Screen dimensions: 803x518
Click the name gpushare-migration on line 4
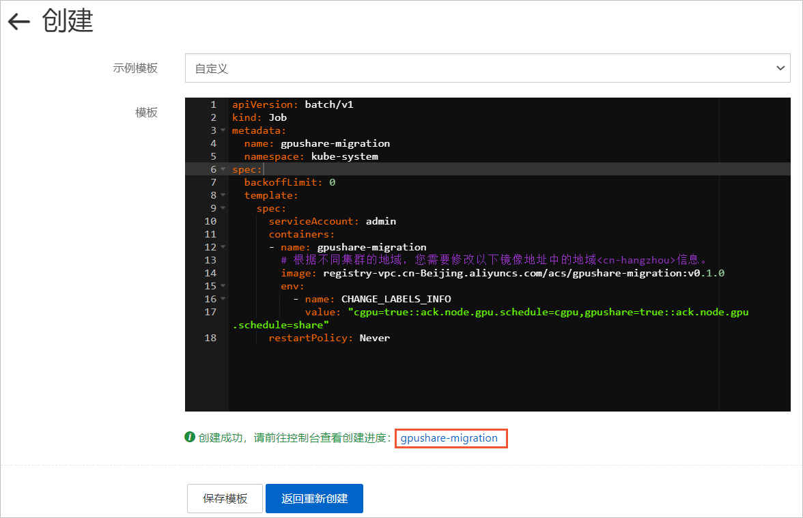[335, 144]
